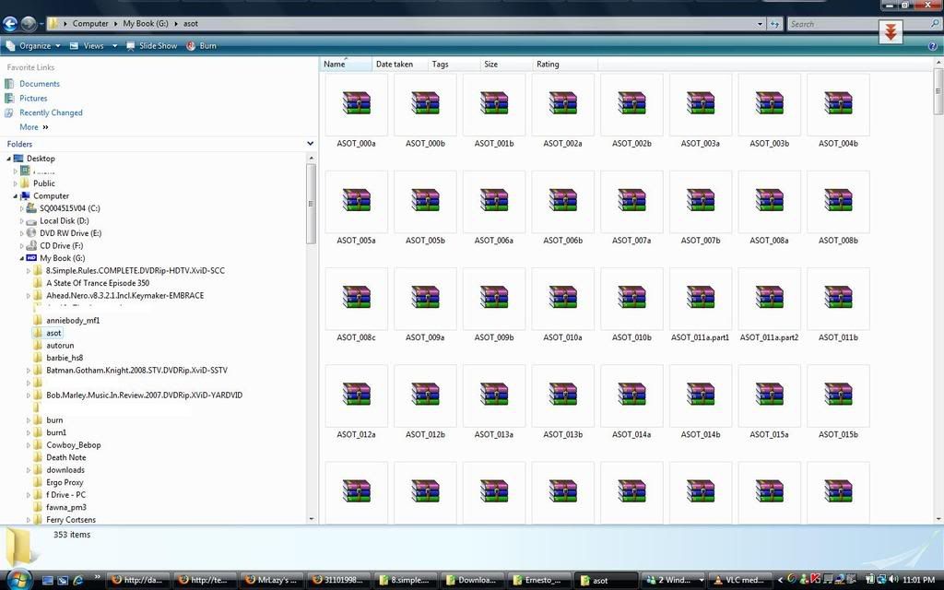Select Local Disk (D:) in the tree
This screenshot has height=590, width=944.
pos(64,221)
